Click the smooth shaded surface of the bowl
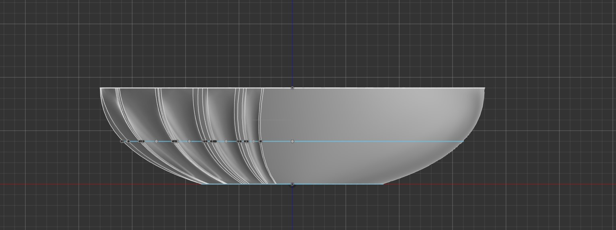Screen dimensions: 616x230 pos(361,116)
